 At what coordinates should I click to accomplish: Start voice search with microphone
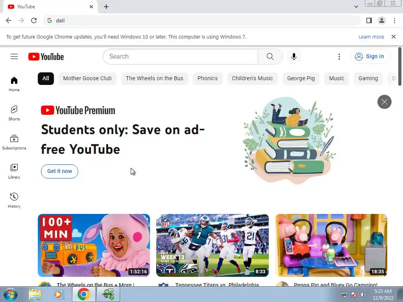coord(294,57)
